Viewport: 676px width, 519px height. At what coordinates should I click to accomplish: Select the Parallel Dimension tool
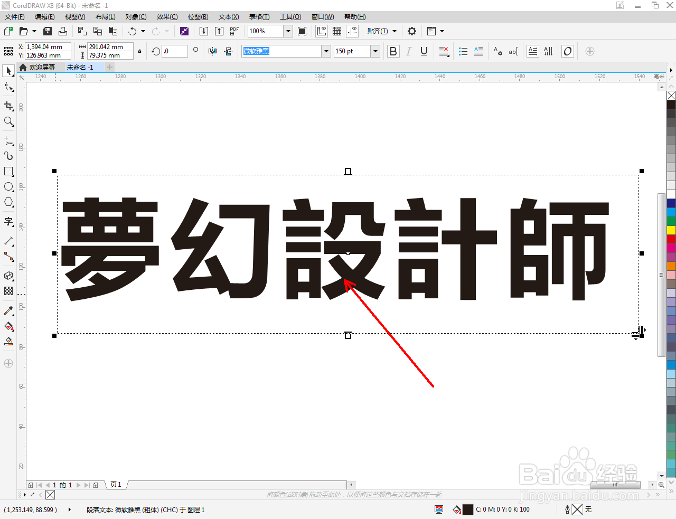[x=8, y=241]
